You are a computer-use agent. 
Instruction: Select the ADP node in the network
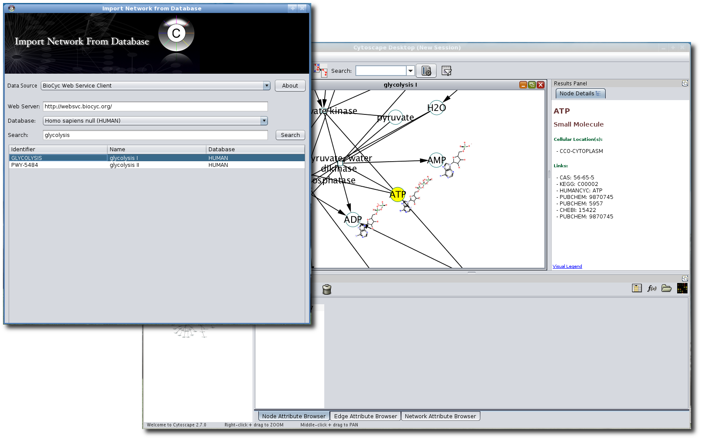coord(352,219)
